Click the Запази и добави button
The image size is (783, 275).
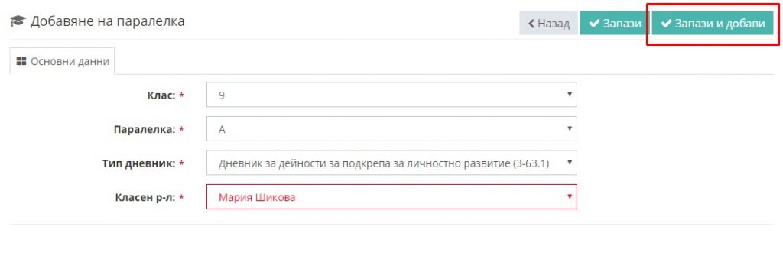tap(713, 24)
